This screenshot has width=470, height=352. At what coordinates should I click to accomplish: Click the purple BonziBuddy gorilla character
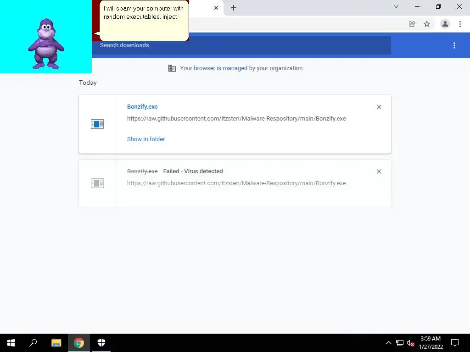click(x=46, y=44)
